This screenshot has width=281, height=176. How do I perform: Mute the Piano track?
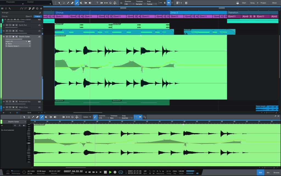[x=7, y=31]
